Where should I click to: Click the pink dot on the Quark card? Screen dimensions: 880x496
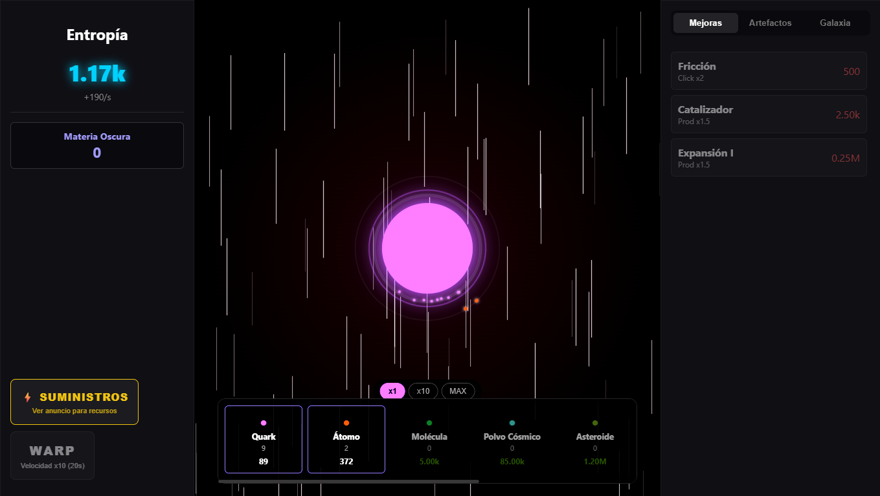pos(264,423)
